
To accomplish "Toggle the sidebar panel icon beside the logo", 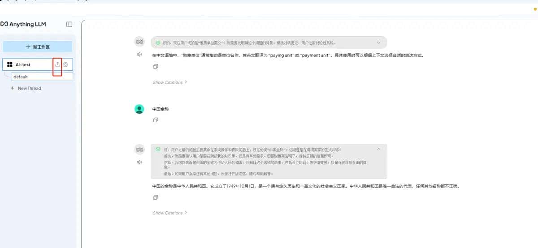I will coord(69,24).
